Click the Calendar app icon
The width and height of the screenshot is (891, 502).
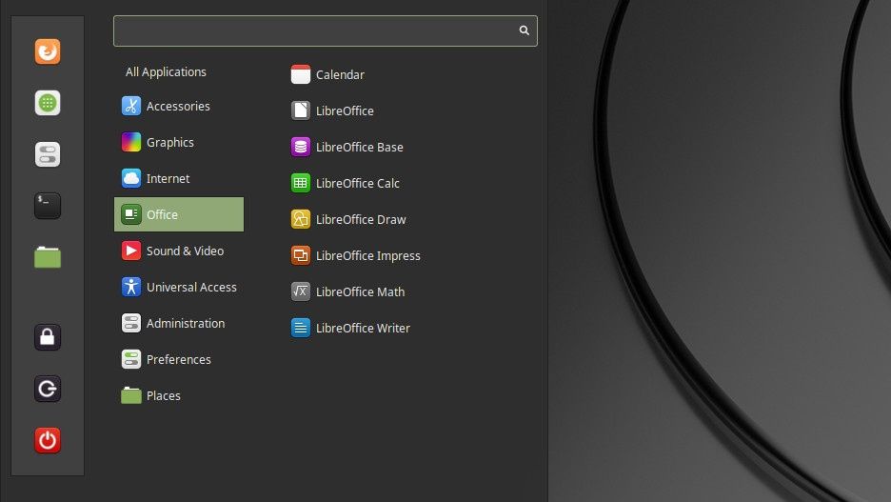(x=301, y=74)
